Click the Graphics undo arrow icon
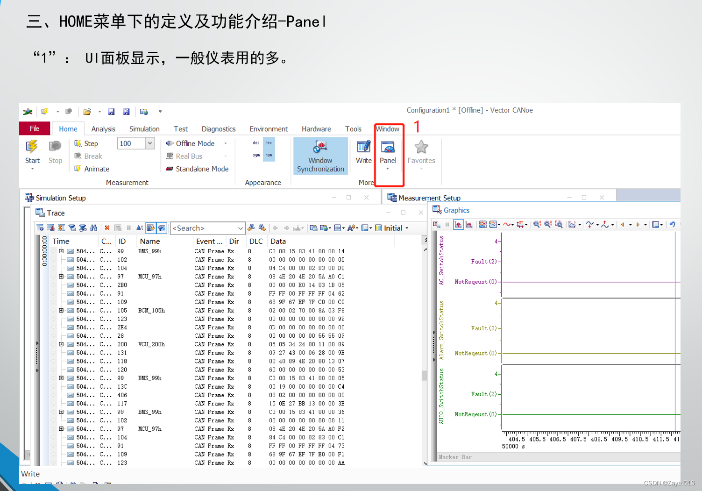The width and height of the screenshot is (702, 491). click(672, 224)
